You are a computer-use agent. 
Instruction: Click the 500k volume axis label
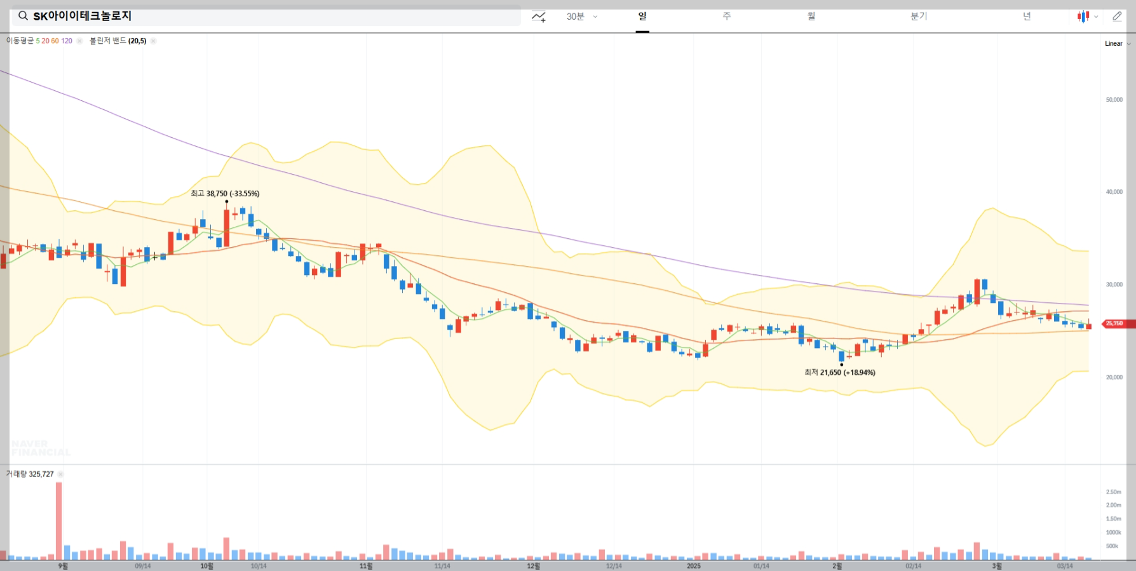click(1112, 546)
